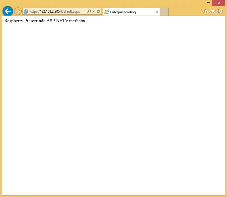Click the text "Raspberry Pi üzerinde ASP.NET'e merhaba"

click(45, 21)
